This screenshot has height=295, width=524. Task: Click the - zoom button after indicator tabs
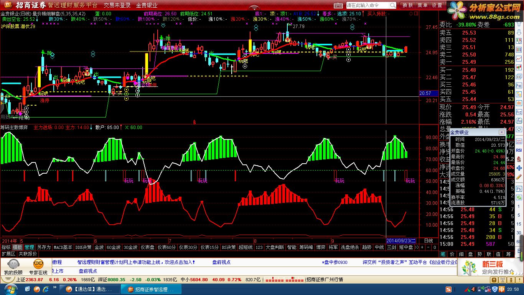click(428, 247)
